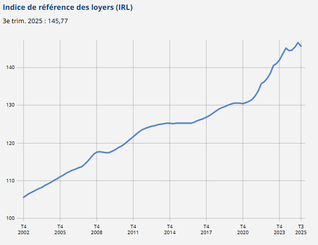The height and width of the screenshot is (245, 318).
Task: Click the T4 2020 x-axis label
Action: tap(243, 229)
